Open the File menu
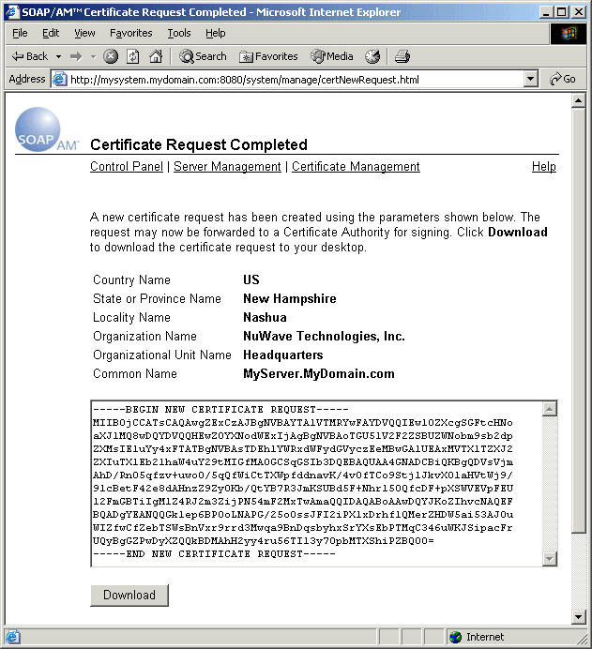The image size is (592, 649). [20, 33]
